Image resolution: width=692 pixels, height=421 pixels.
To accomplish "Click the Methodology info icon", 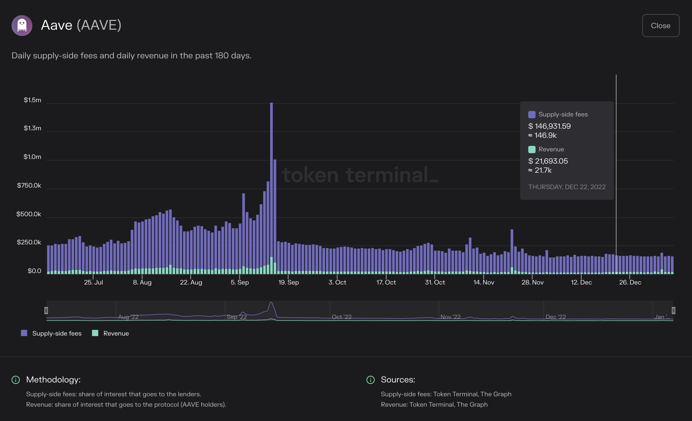I will click(x=16, y=380).
